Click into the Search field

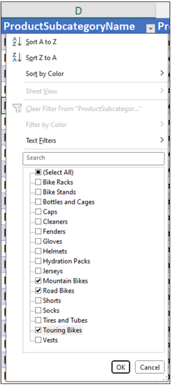pyautogui.click(x=94, y=158)
